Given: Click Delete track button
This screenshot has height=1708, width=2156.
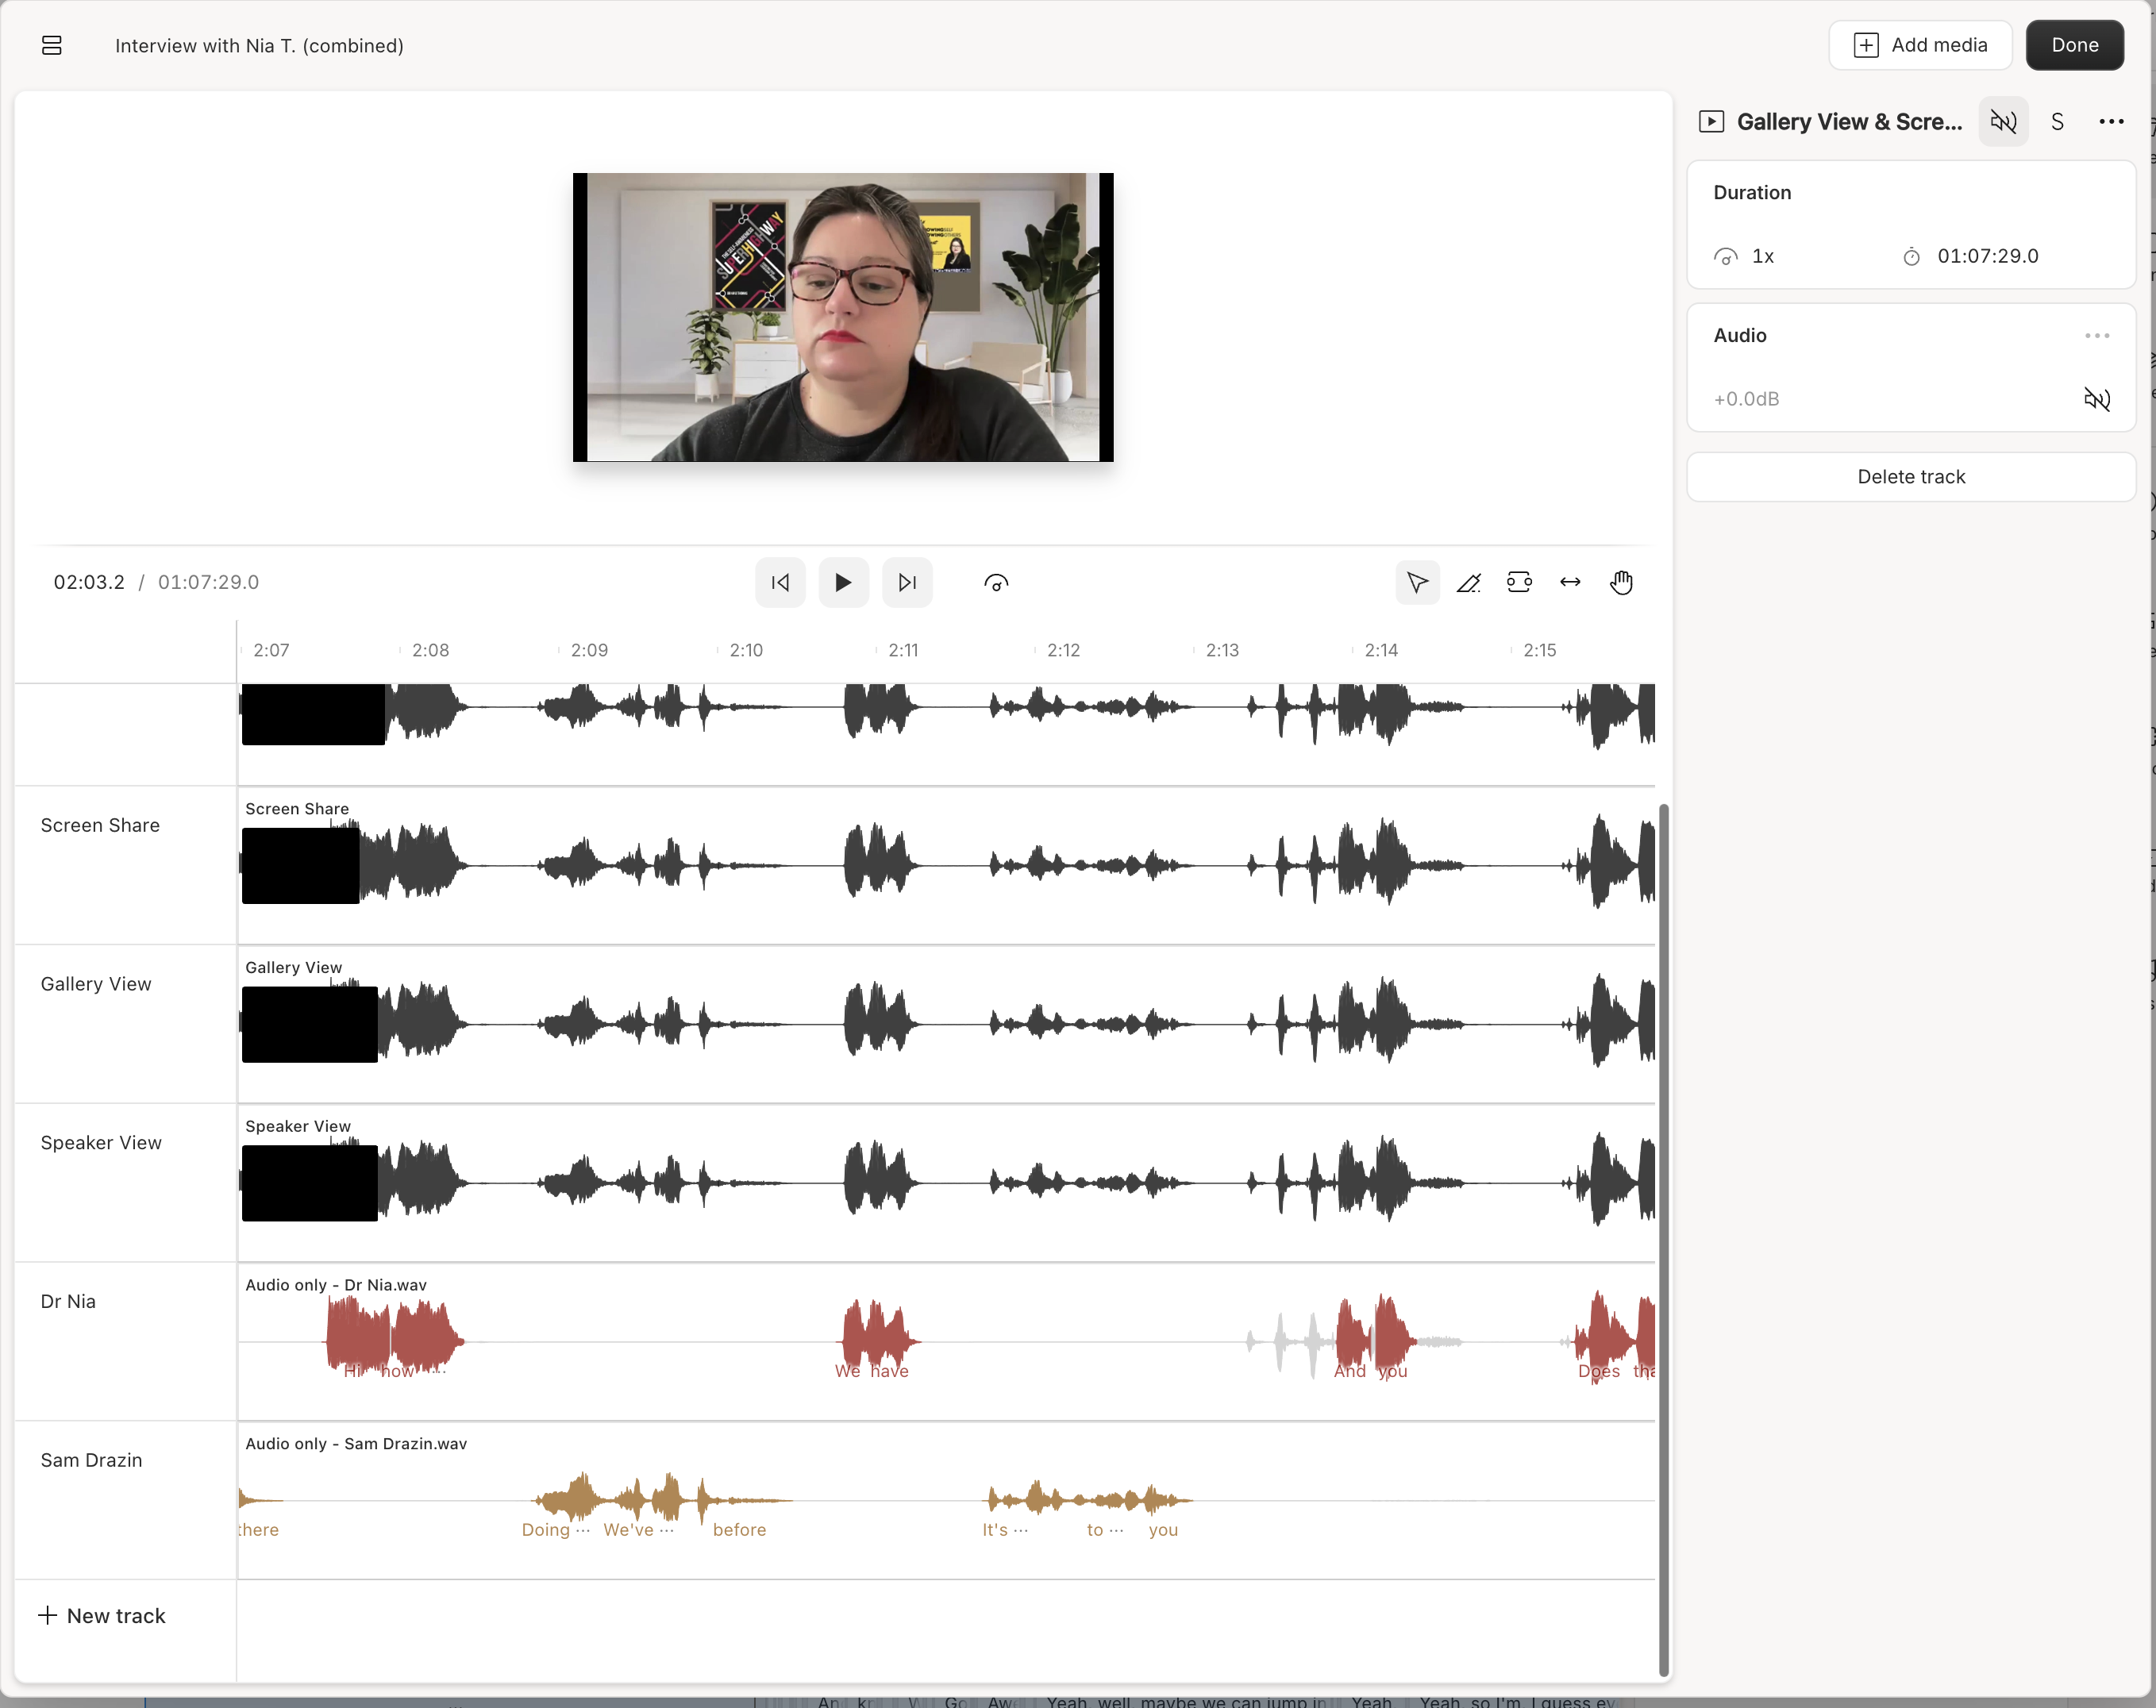Looking at the screenshot, I should [1911, 477].
